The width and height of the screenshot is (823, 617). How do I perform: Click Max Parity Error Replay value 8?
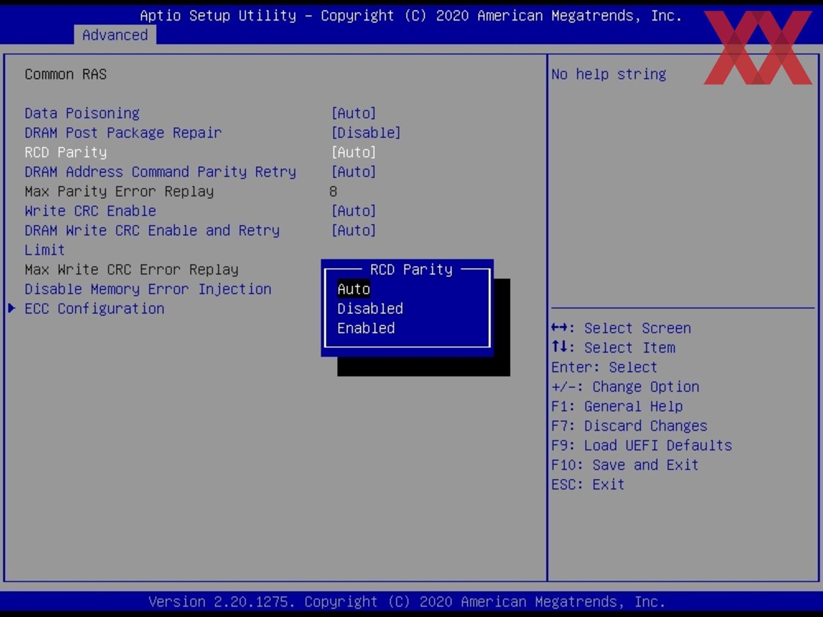coord(333,191)
